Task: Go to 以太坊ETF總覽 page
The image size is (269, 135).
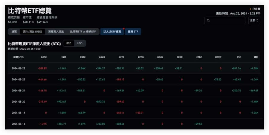Action: (112, 32)
